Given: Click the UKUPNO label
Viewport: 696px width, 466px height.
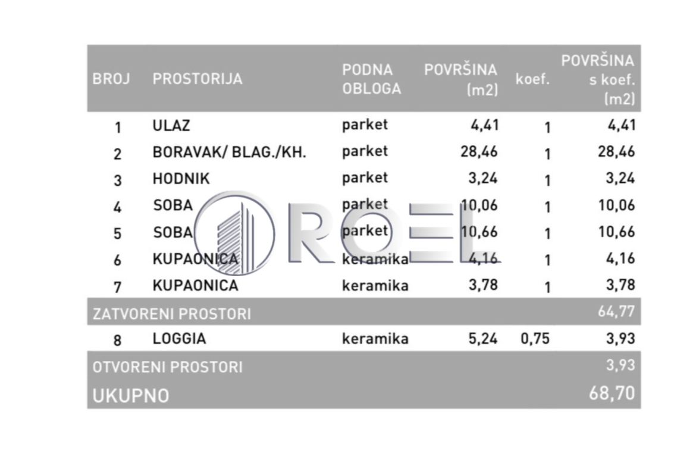Looking at the screenshot, I should pos(131,395).
